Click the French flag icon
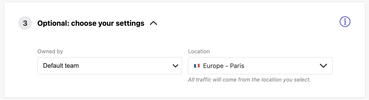The height and width of the screenshot is (100, 369). [197, 66]
